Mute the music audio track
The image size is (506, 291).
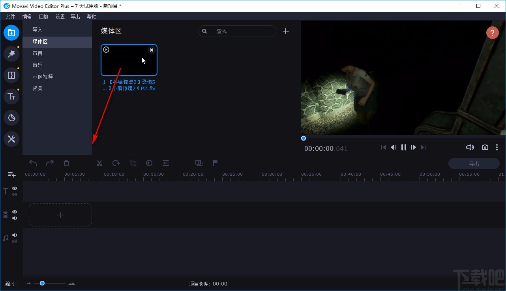(15, 235)
